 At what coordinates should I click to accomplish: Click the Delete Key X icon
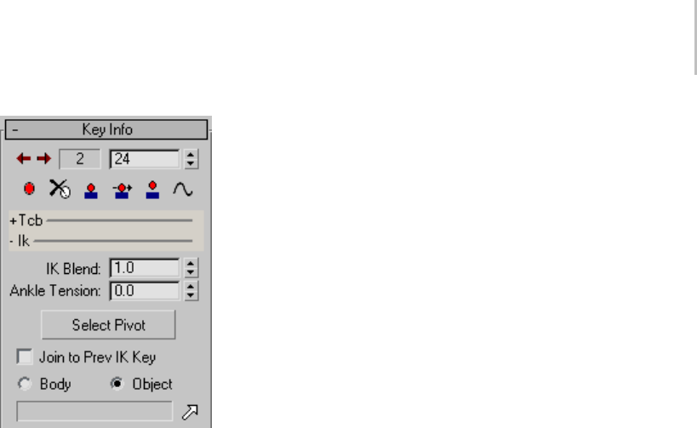point(60,189)
